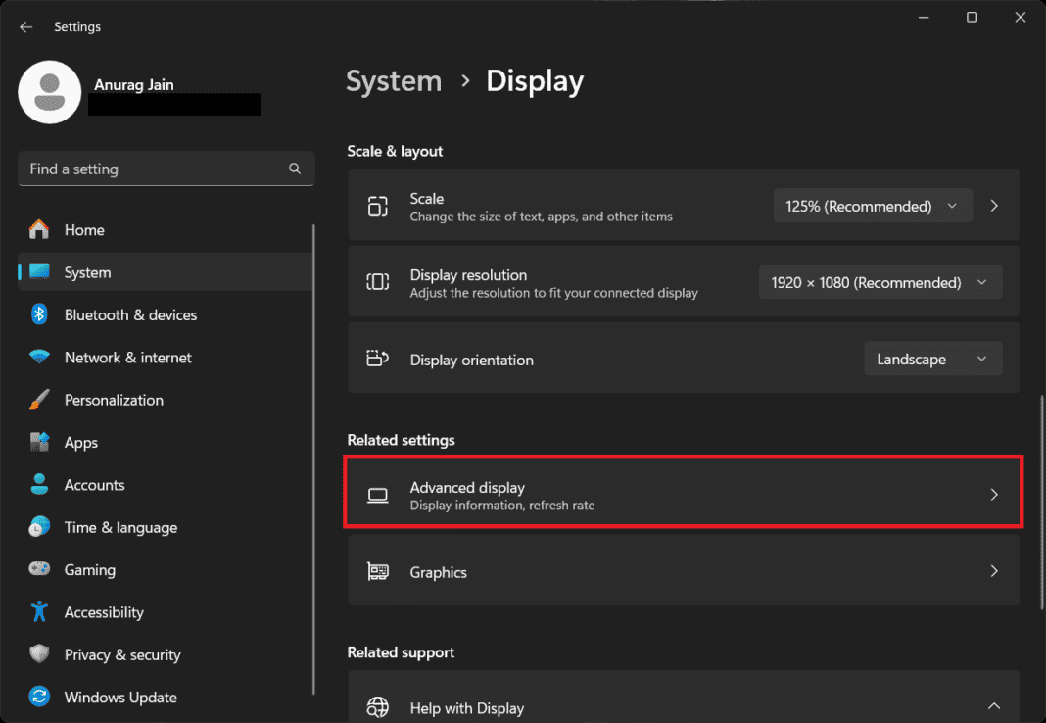Click the Find a setting search box
The height and width of the screenshot is (723, 1046).
tap(166, 168)
